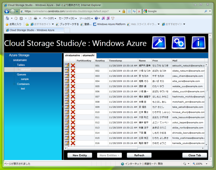Open the address bar history dropdown
Image resolution: width=216 pixels, height=170 pixels.
pos(120,11)
